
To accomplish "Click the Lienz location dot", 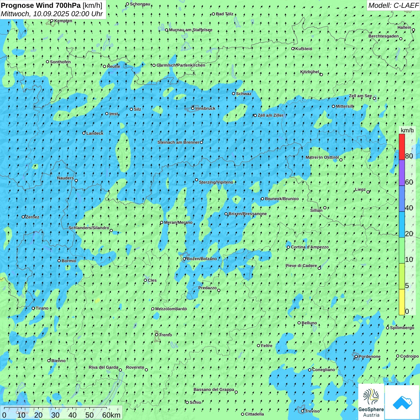I will (368, 192).
